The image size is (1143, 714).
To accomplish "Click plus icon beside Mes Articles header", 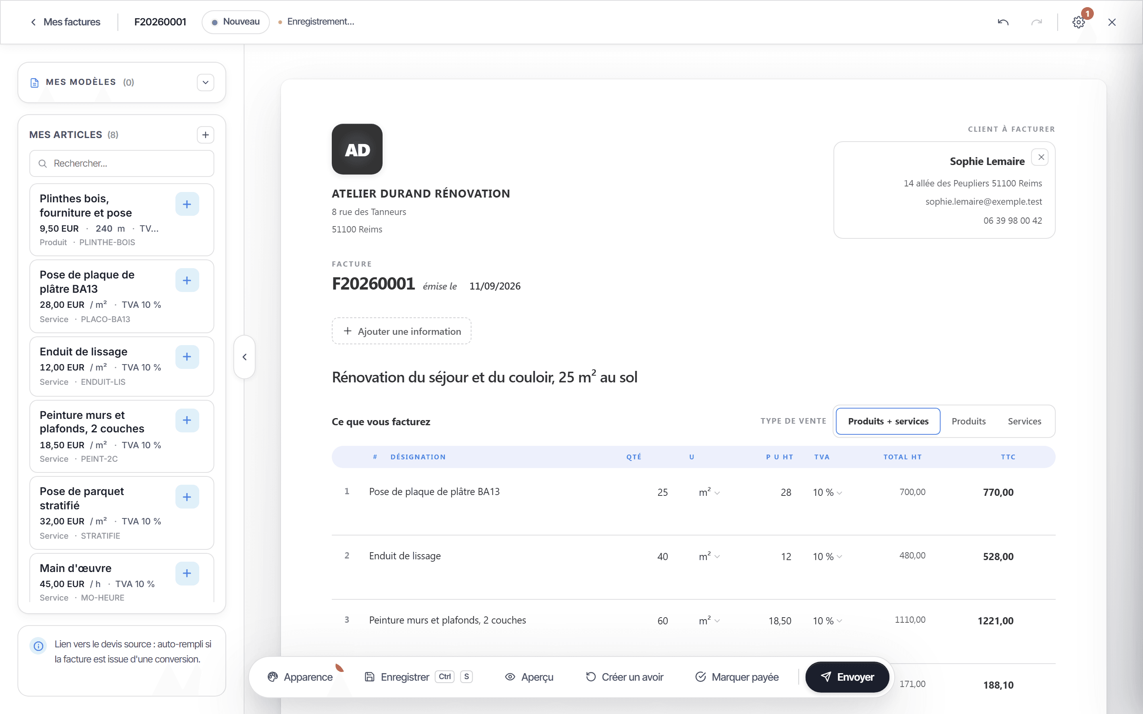I will pos(206,135).
